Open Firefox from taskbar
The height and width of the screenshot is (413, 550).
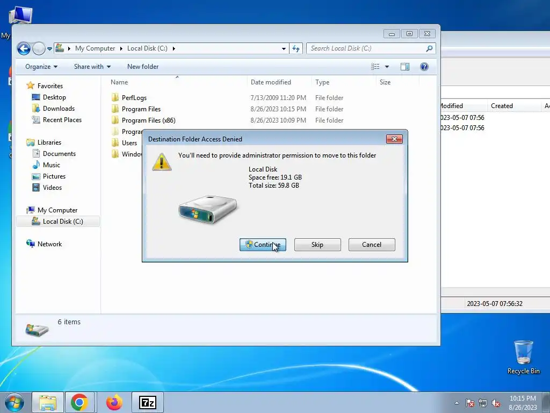click(x=114, y=403)
